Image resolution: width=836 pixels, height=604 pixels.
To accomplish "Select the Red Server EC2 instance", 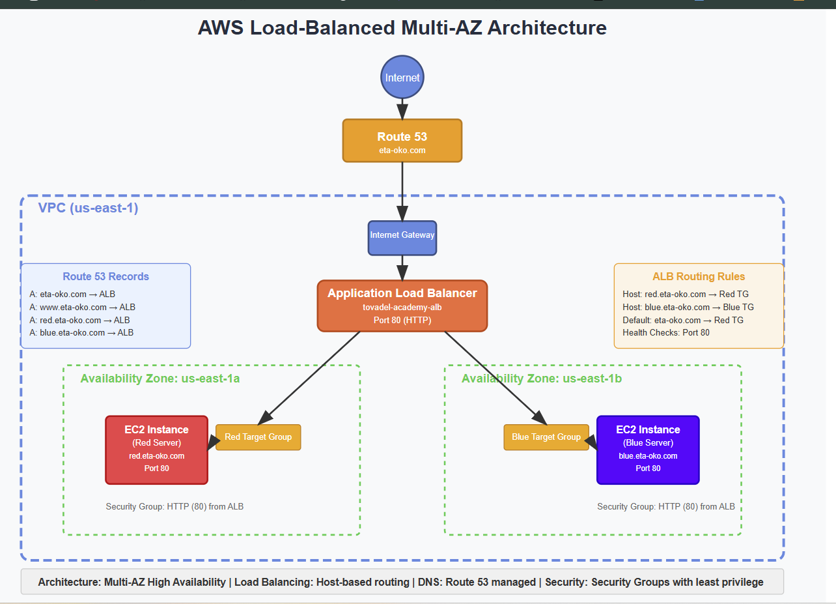I will tap(156, 450).
